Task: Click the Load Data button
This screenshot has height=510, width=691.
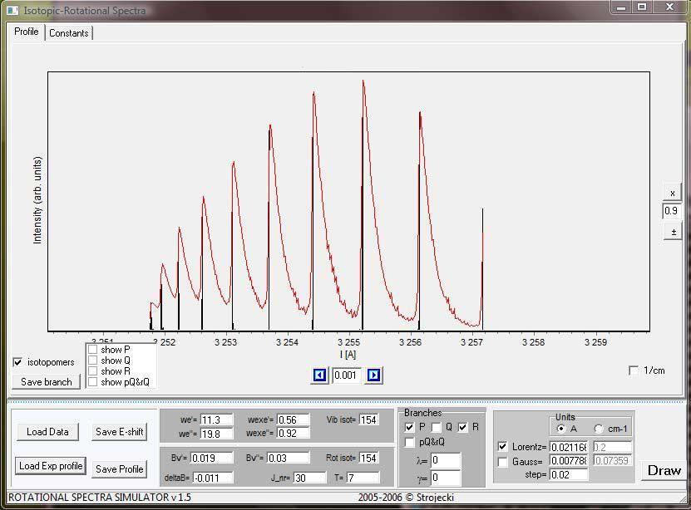Action: (x=47, y=432)
